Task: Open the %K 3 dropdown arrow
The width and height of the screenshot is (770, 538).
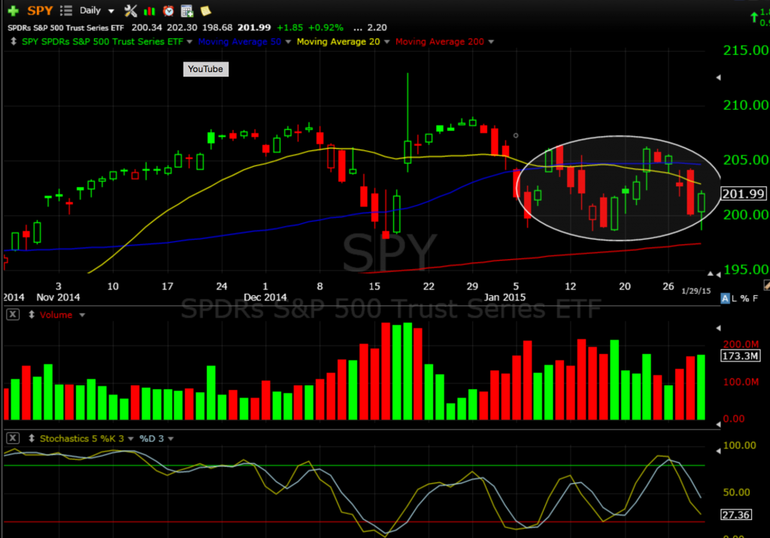Action: point(131,439)
